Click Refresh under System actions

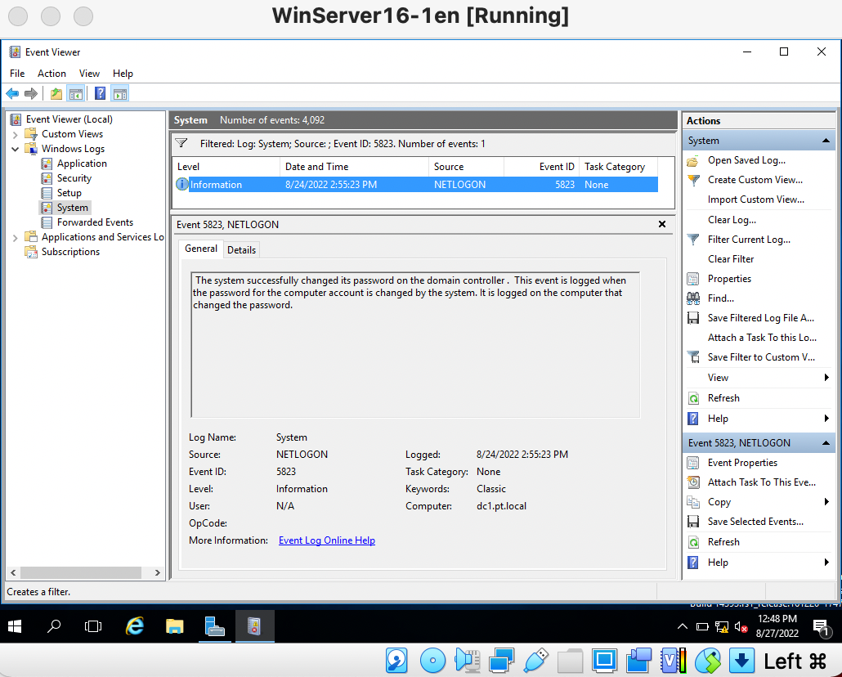pos(723,398)
